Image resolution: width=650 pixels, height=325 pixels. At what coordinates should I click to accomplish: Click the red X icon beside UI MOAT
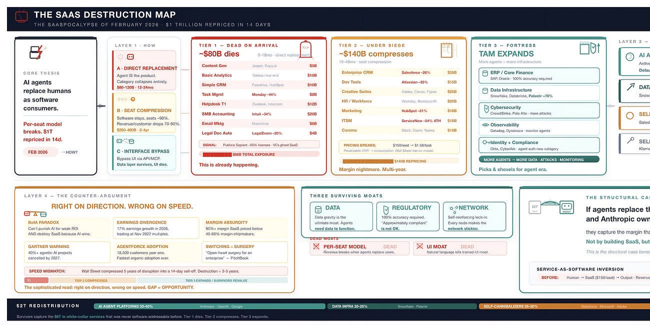pyautogui.click(x=418, y=246)
